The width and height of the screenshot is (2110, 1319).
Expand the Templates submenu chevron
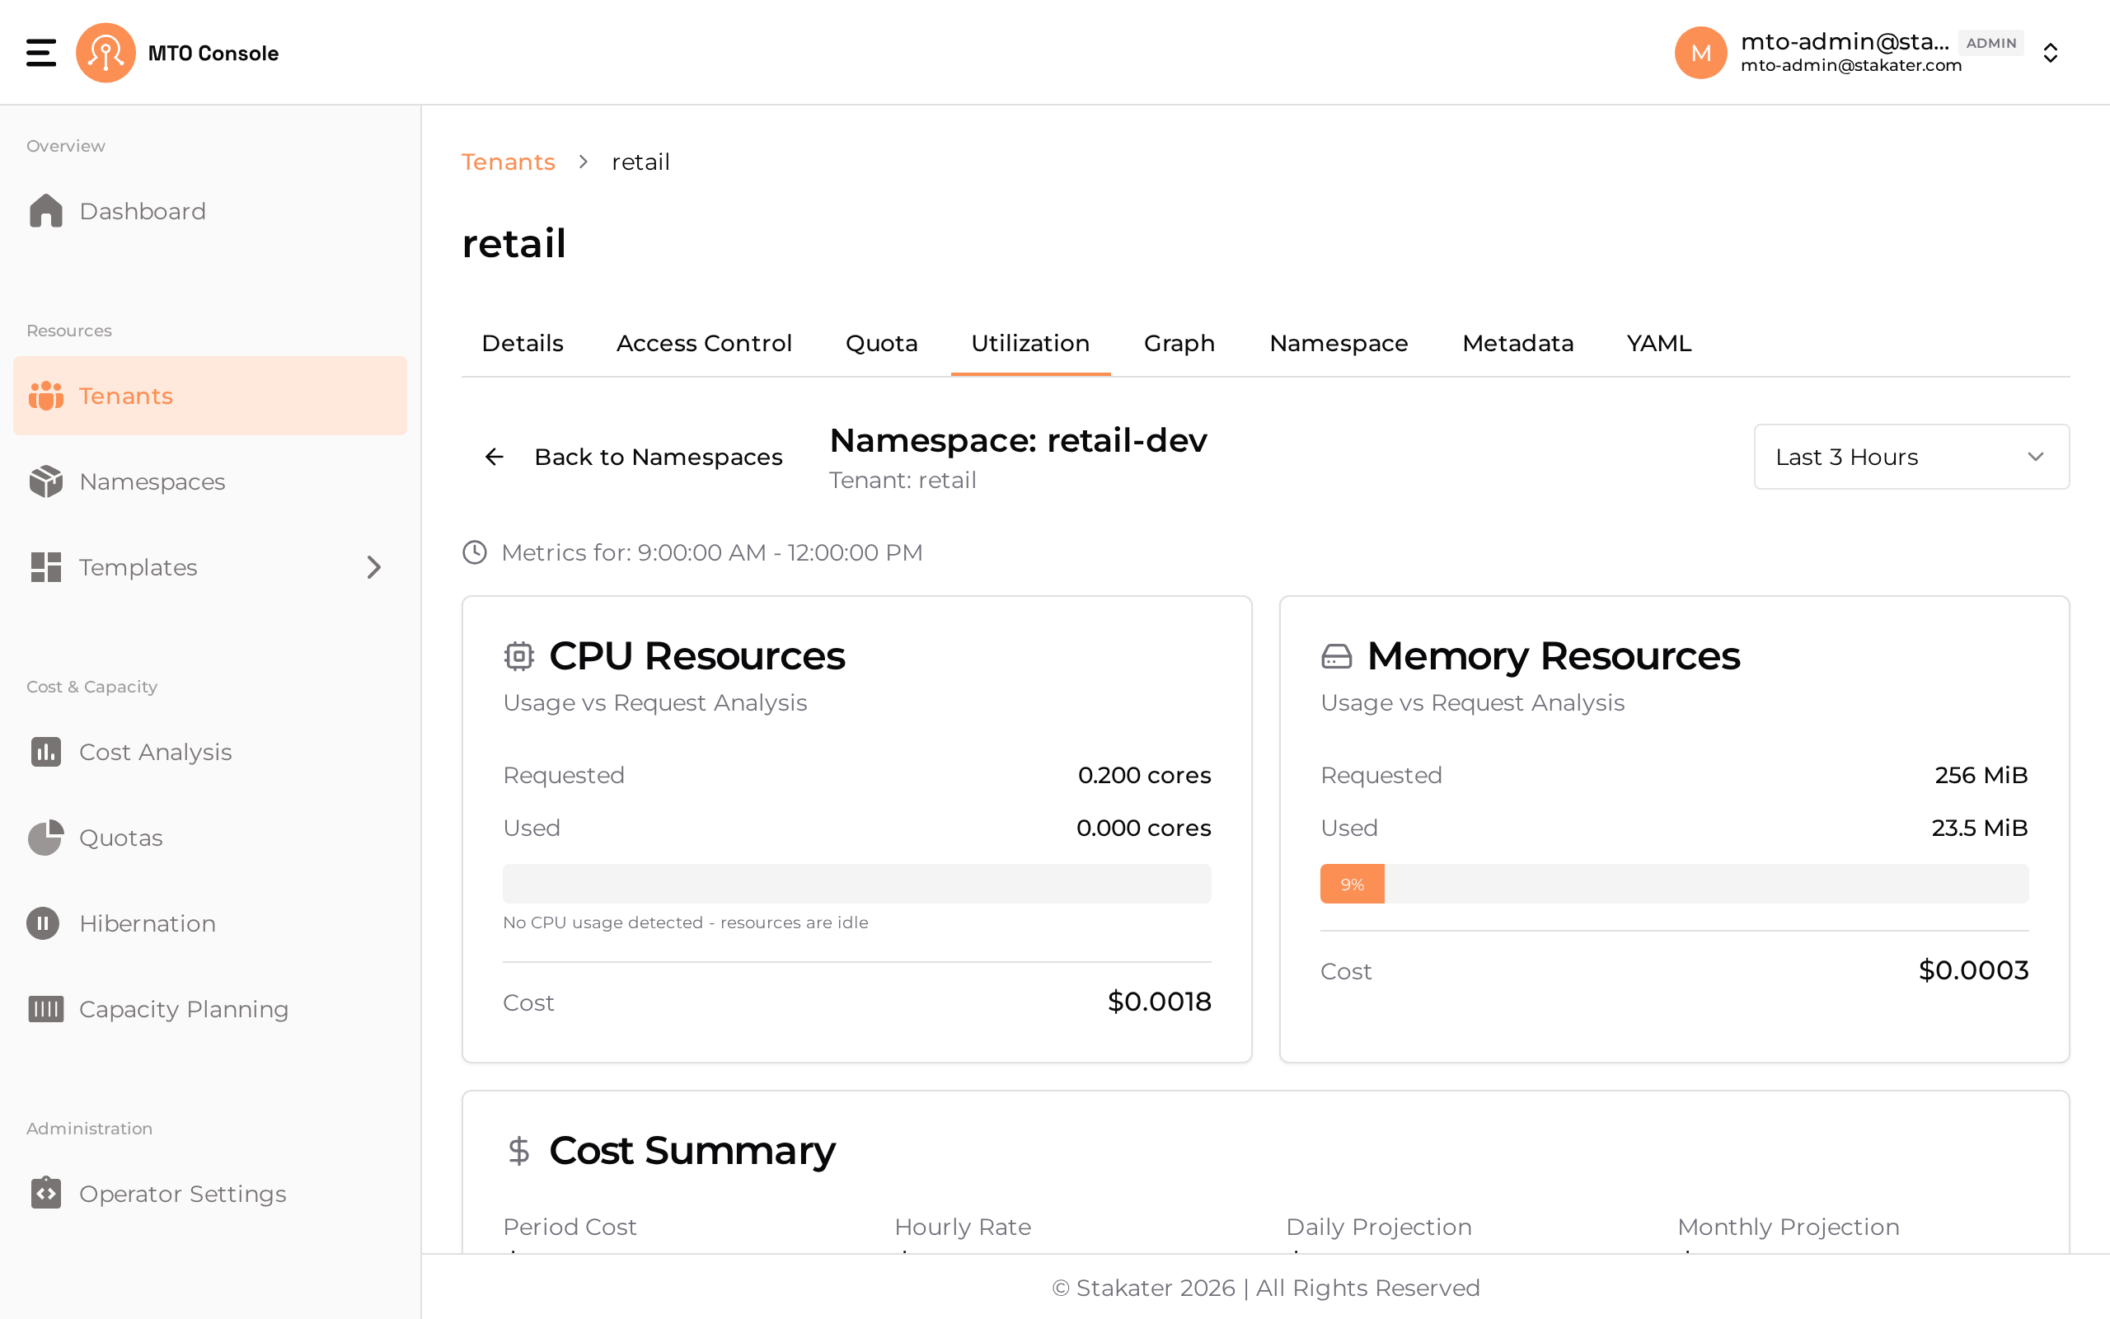point(374,567)
